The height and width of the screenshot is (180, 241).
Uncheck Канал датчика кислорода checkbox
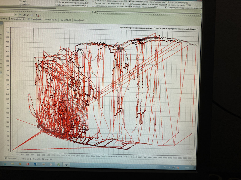click(x=130, y=6)
